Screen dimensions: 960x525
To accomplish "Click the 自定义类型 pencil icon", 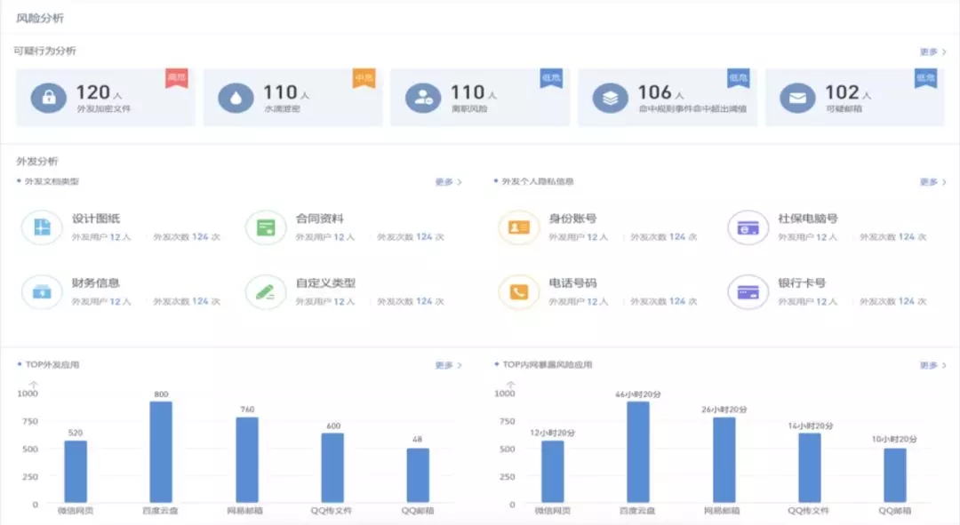I will coord(266,291).
